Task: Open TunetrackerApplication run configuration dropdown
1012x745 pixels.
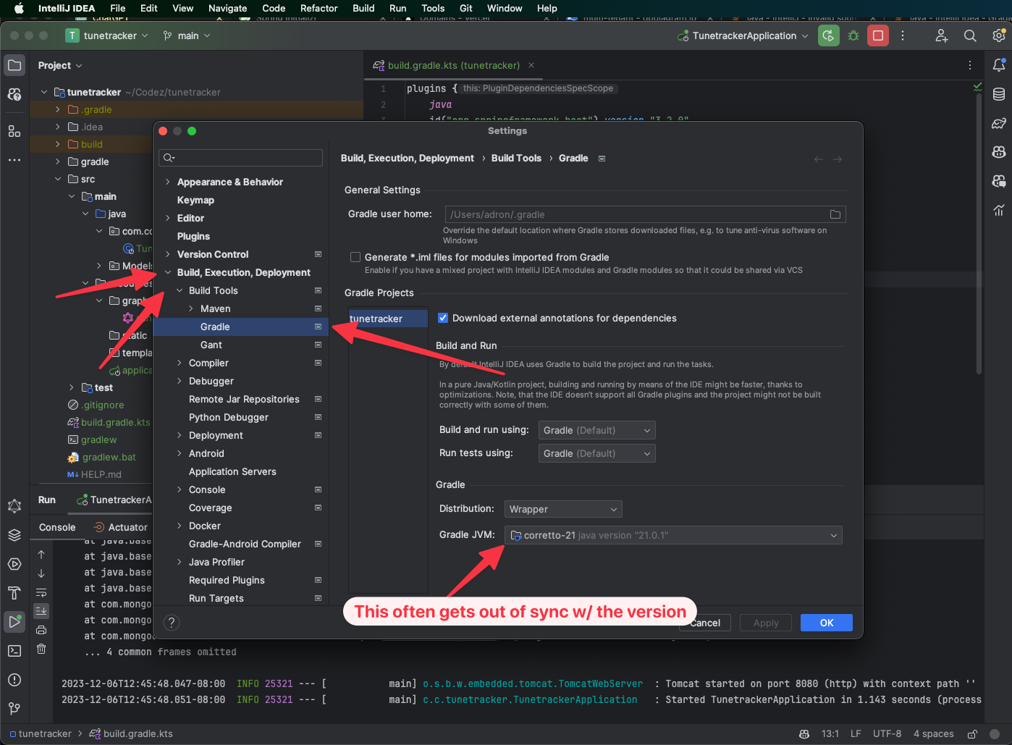Action: [743, 35]
